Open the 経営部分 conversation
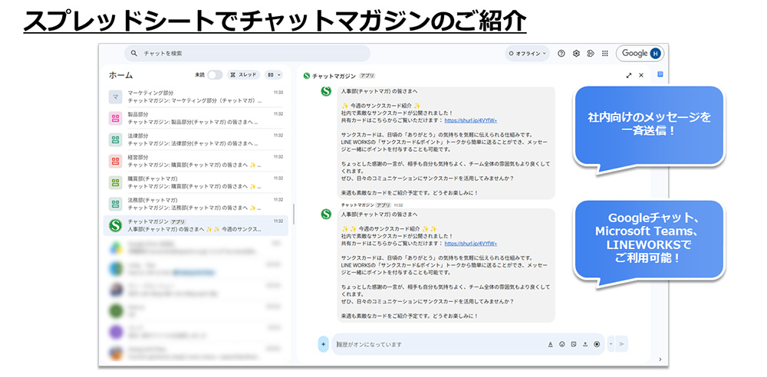Screen dimensions: 767x377 click(196, 161)
